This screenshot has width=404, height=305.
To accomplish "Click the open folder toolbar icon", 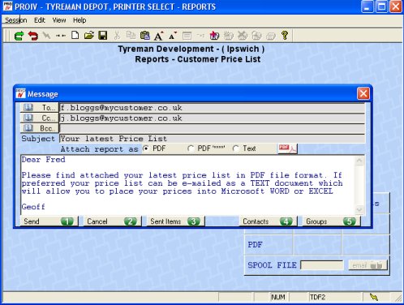I will (x=89, y=36).
